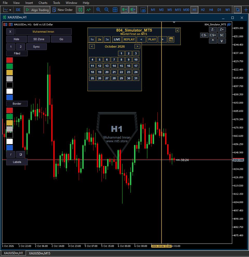This screenshot has width=249, height=257.
Task: Toggle the chart shift icon
Action: pos(133,10)
